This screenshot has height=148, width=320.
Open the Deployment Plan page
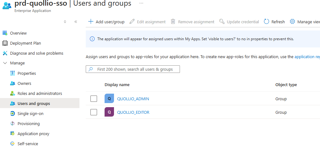(25, 43)
